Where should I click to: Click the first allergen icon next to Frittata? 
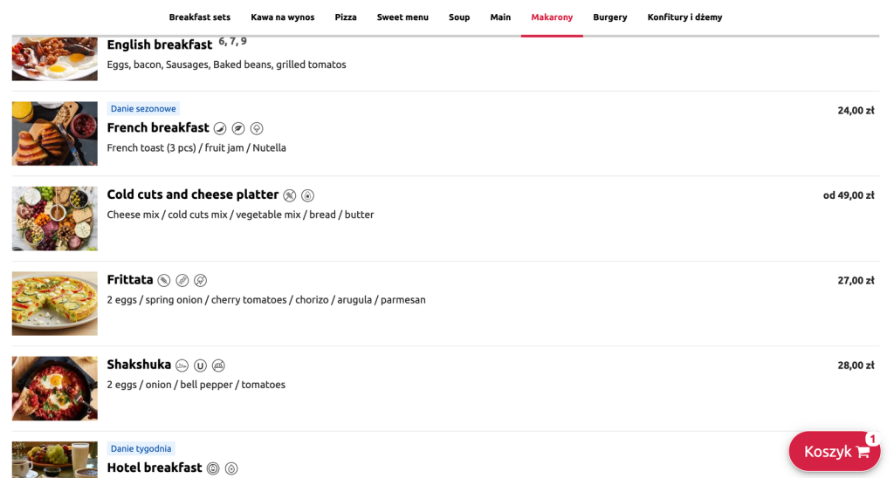point(164,280)
